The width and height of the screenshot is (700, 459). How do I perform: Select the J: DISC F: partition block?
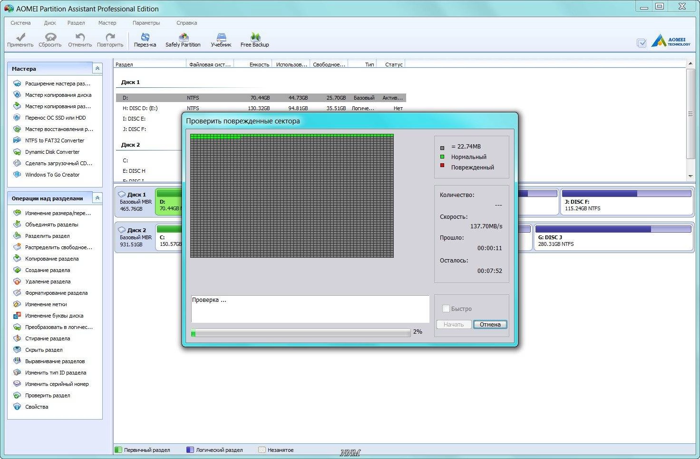coord(626,202)
